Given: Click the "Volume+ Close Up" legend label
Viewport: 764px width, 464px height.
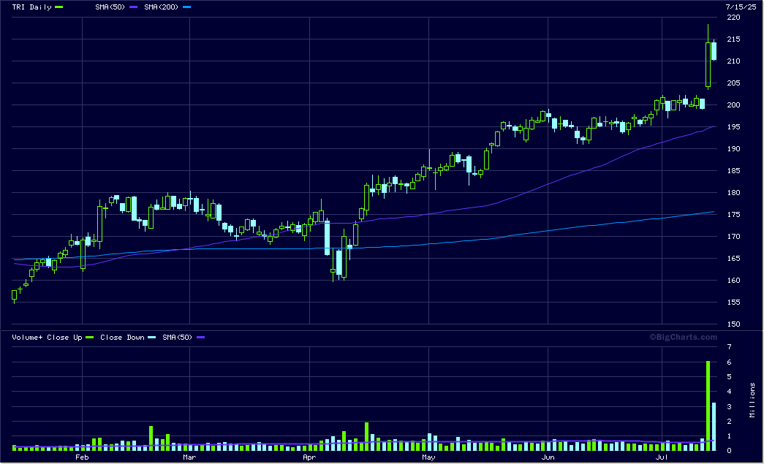Looking at the screenshot, I should point(47,338).
